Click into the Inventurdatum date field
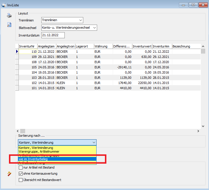Viewport: 209px width, 190px height. (53, 35)
